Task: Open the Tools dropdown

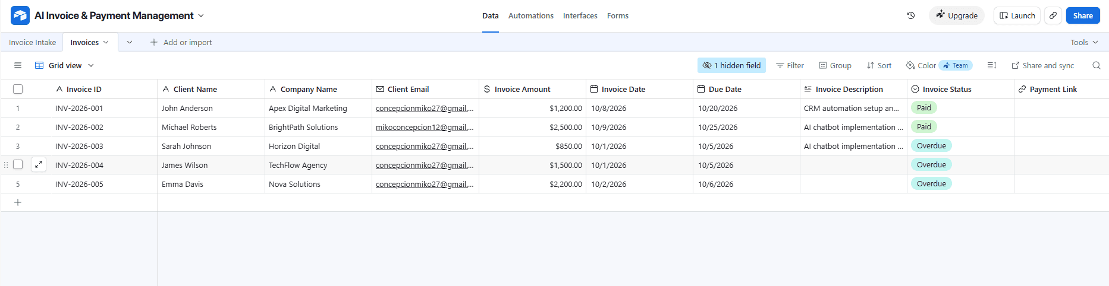Action: (1084, 42)
